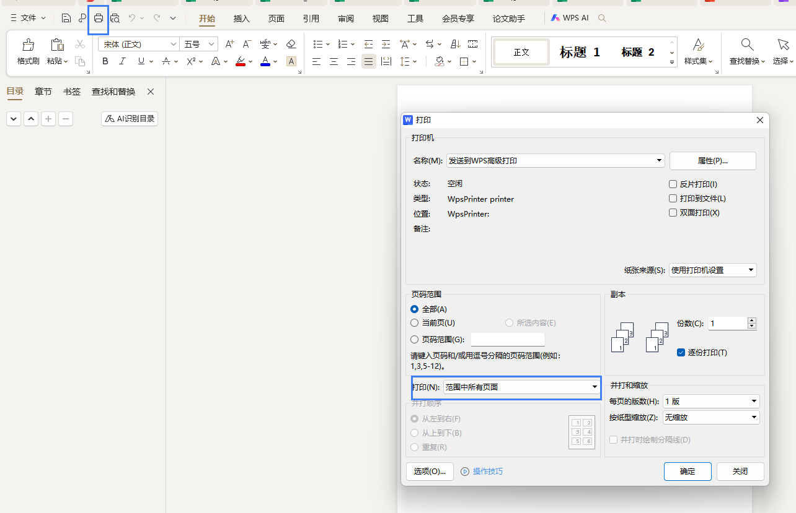Select 页码范围 radio button

414,339
